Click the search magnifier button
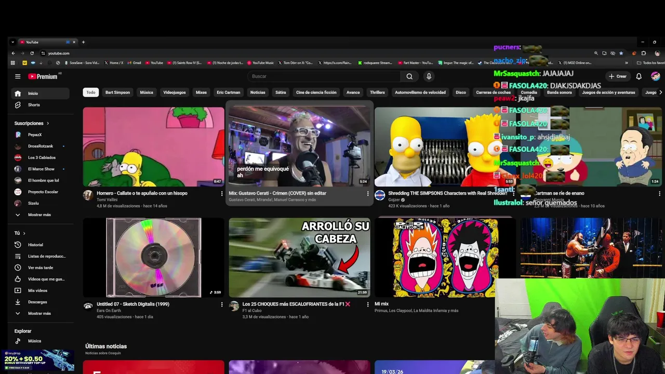This screenshot has width=665, height=374. coord(409,76)
